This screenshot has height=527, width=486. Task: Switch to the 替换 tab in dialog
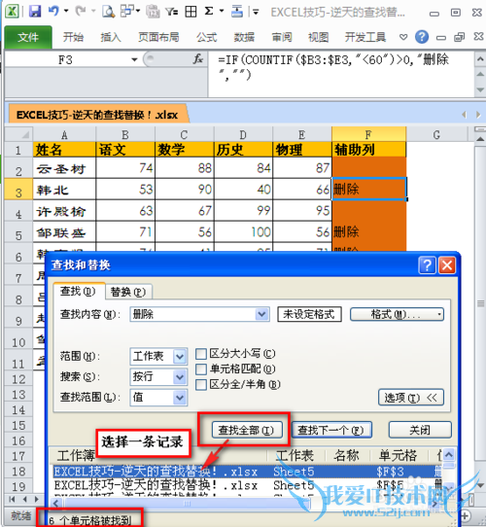coord(128,292)
